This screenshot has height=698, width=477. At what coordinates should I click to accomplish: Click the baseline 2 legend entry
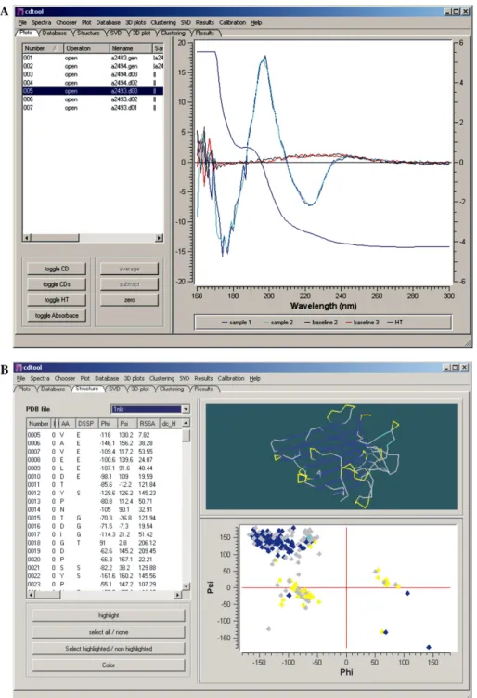tap(321, 323)
